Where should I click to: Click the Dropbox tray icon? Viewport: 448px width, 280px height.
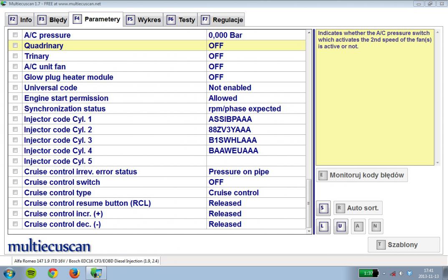[x=409, y=273]
